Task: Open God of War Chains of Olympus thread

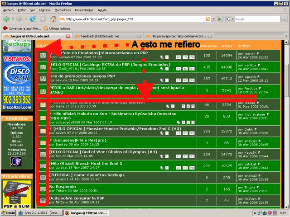Action: tap(103, 152)
